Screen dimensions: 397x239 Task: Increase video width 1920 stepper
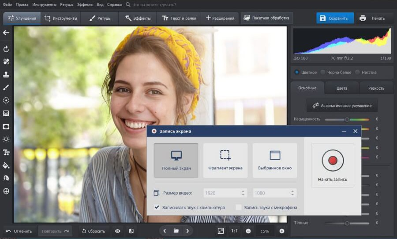coord(243,191)
